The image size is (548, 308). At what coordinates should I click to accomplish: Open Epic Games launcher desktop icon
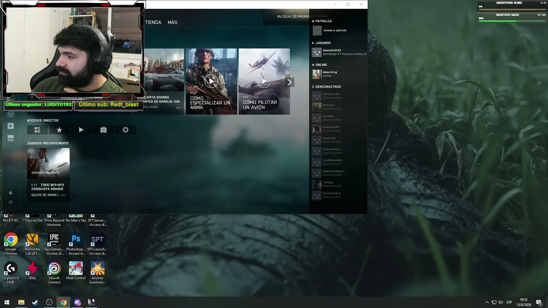[x=54, y=244]
